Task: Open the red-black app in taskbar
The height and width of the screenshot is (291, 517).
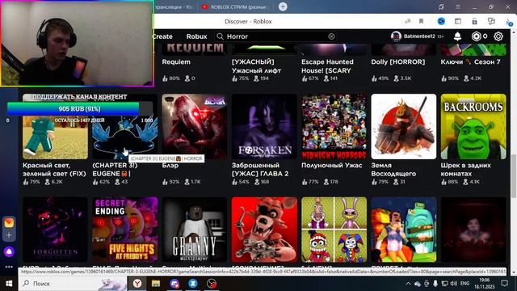Action: (212, 284)
